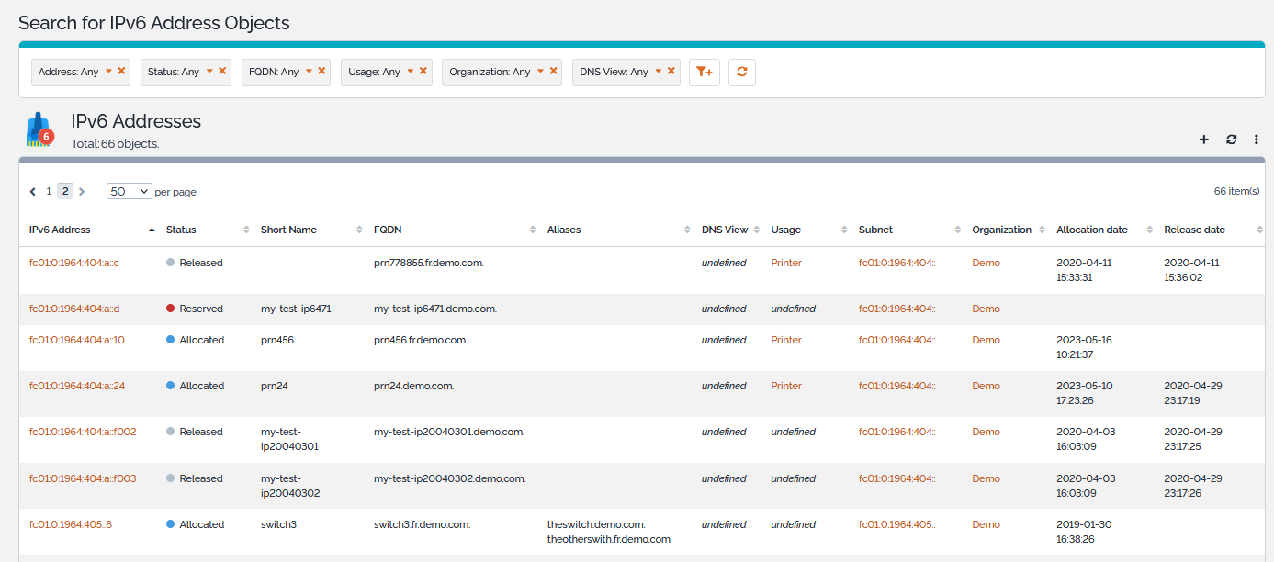This screenshot has width=1274, height=562.
Task: Select page 2 in pagination
Action: (65, 191)
